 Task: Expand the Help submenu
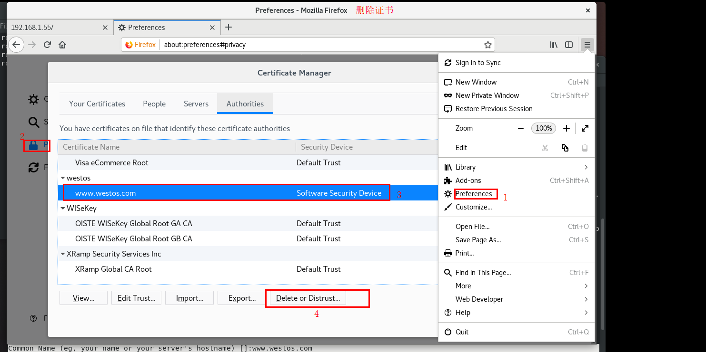click(x=517, y=313)
